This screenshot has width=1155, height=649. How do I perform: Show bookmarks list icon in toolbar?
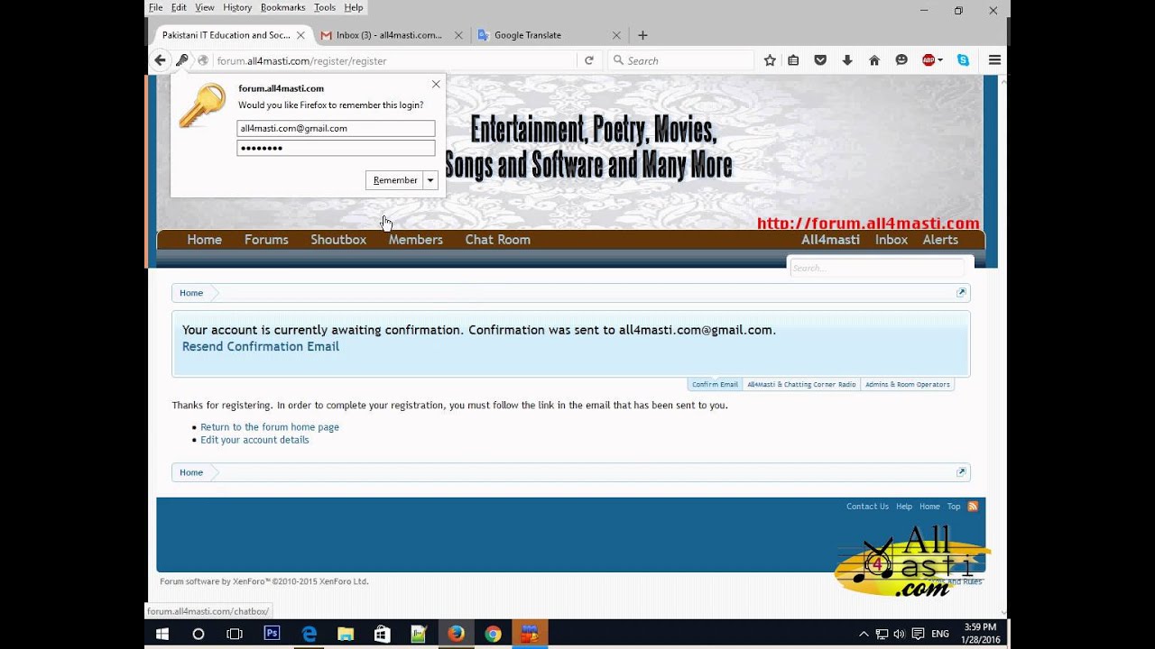point(793,60)
